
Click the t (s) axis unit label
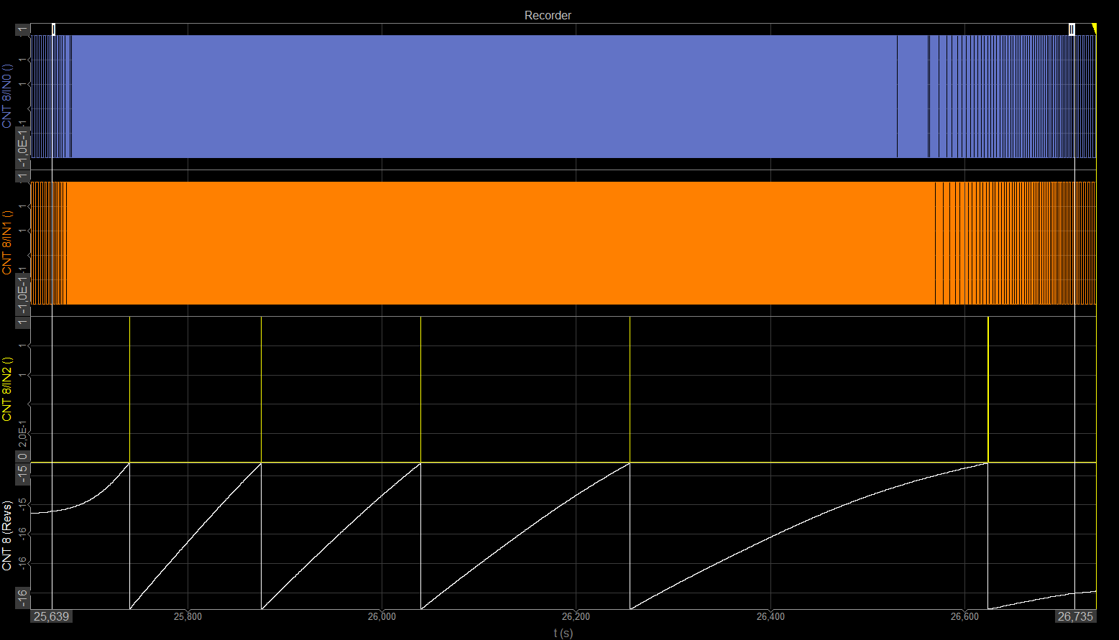pyautogui.click(x=563, y=633)
